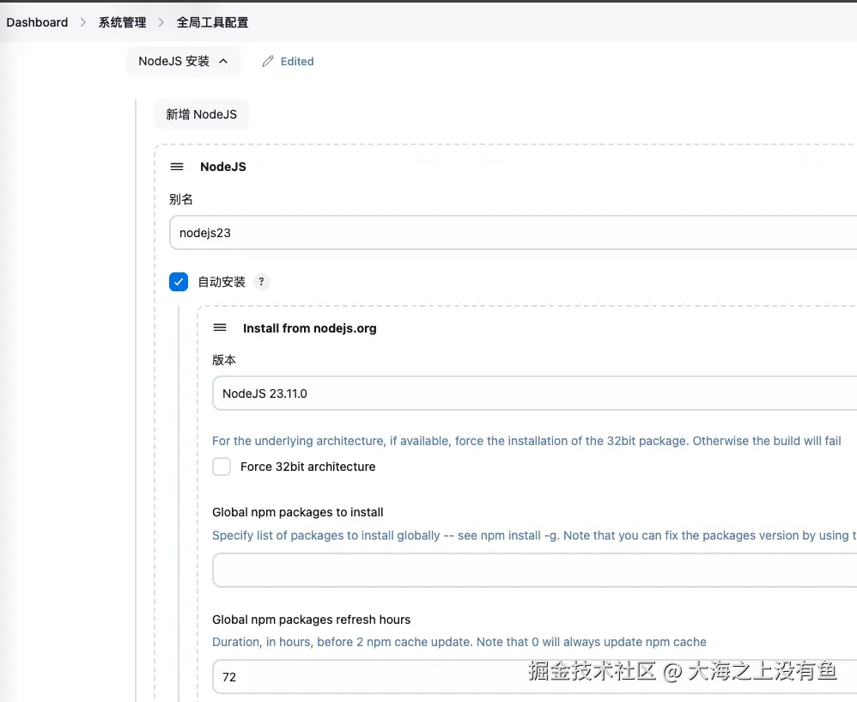Click the Edited pencil icon
This screenshot has width=857, height=702.
tap(268, 61)
